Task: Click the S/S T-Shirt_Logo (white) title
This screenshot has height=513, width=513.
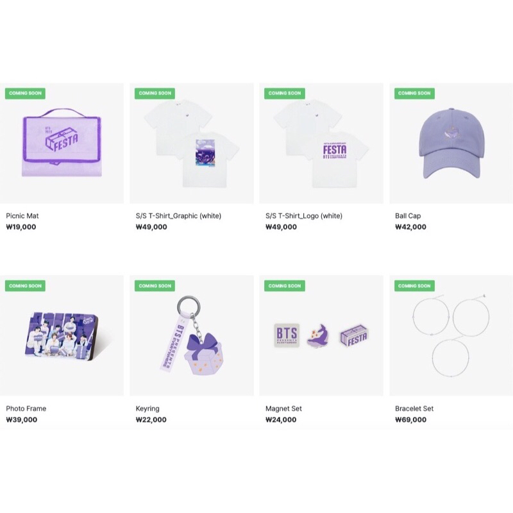Action: [304, 216]
